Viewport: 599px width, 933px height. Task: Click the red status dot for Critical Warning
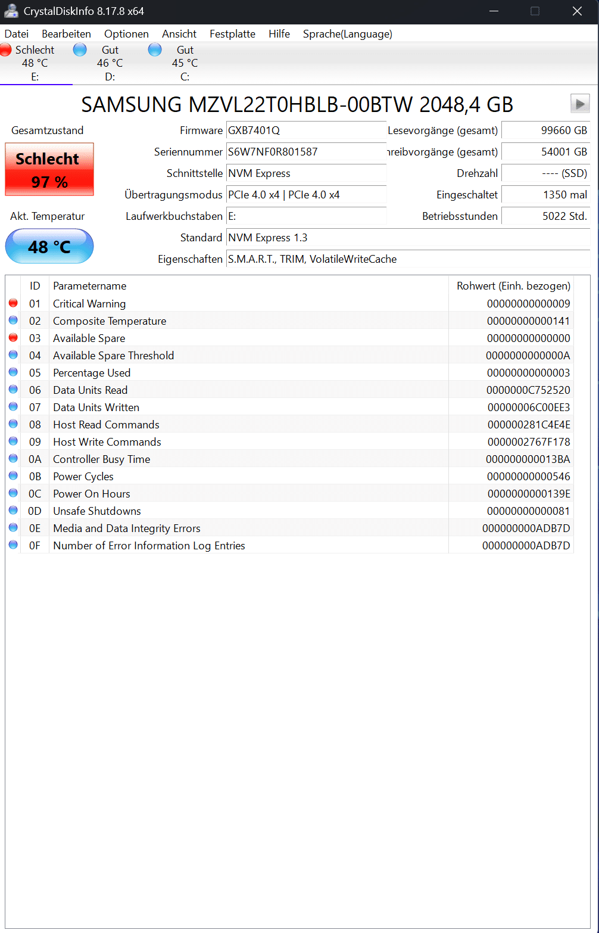(13, 303)
